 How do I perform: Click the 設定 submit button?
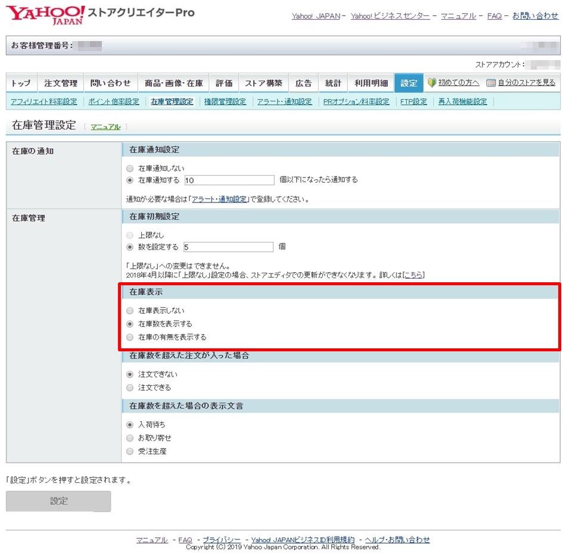(x=58, y=501)
